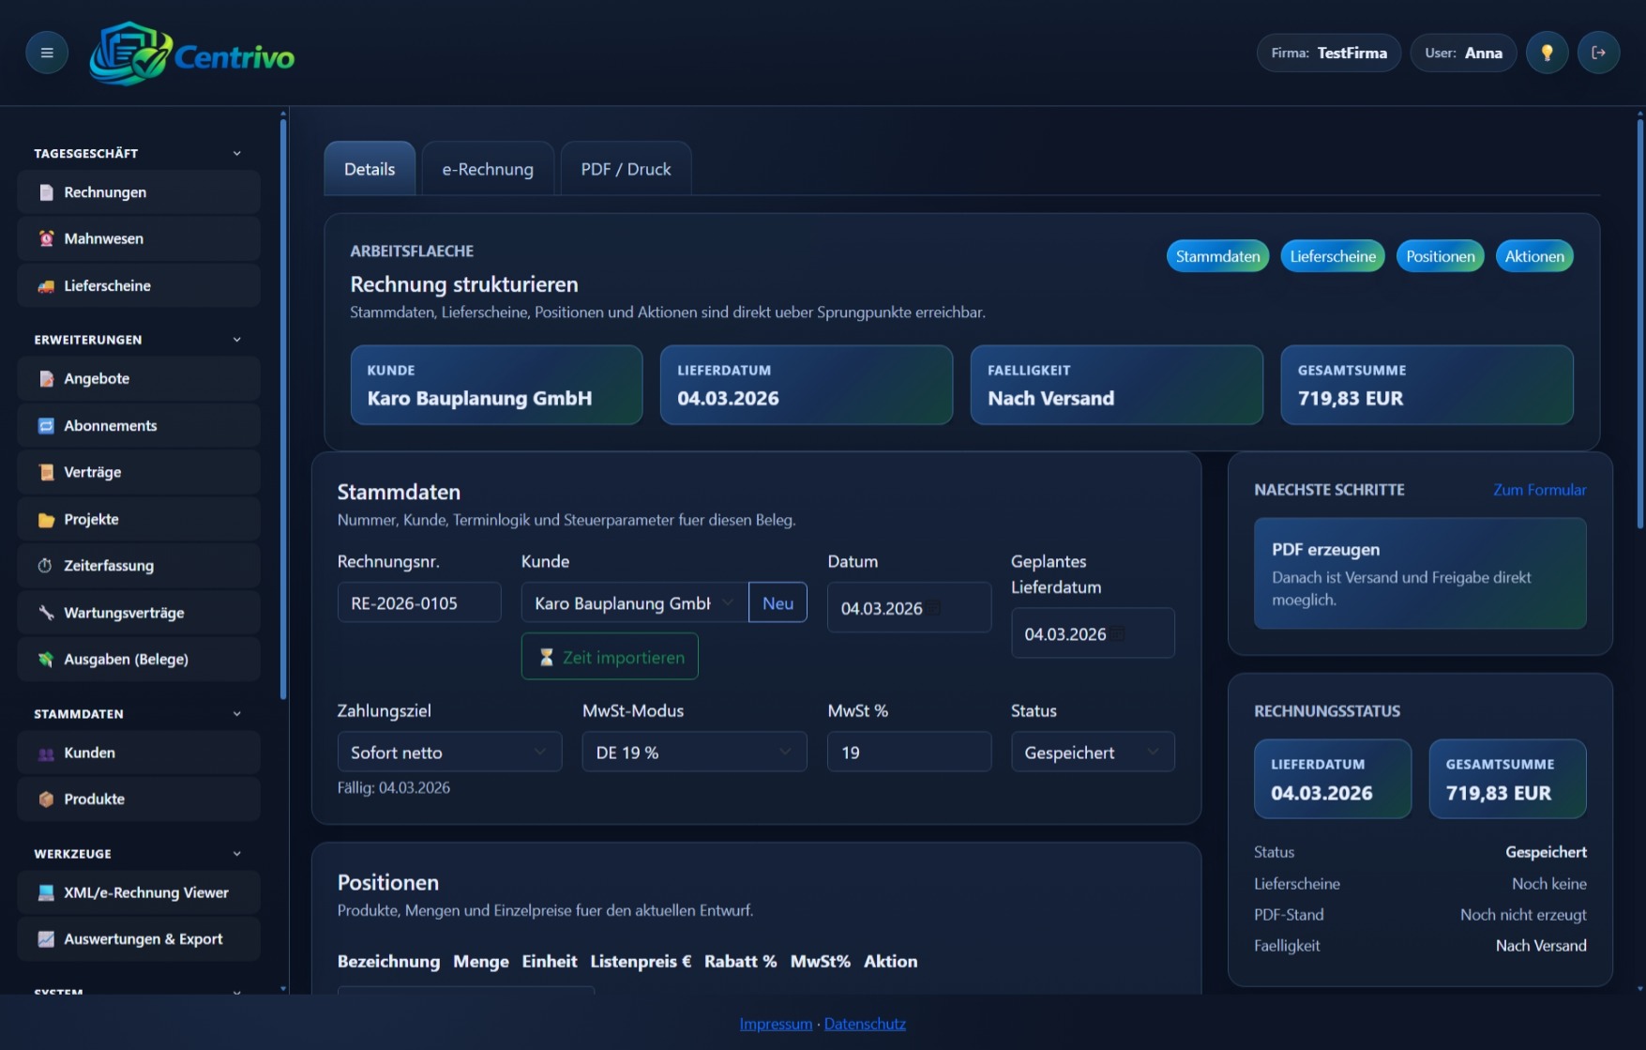Switch to the PDF / Druck tab
The image size is (1646, 1050).
click(626, 169)
